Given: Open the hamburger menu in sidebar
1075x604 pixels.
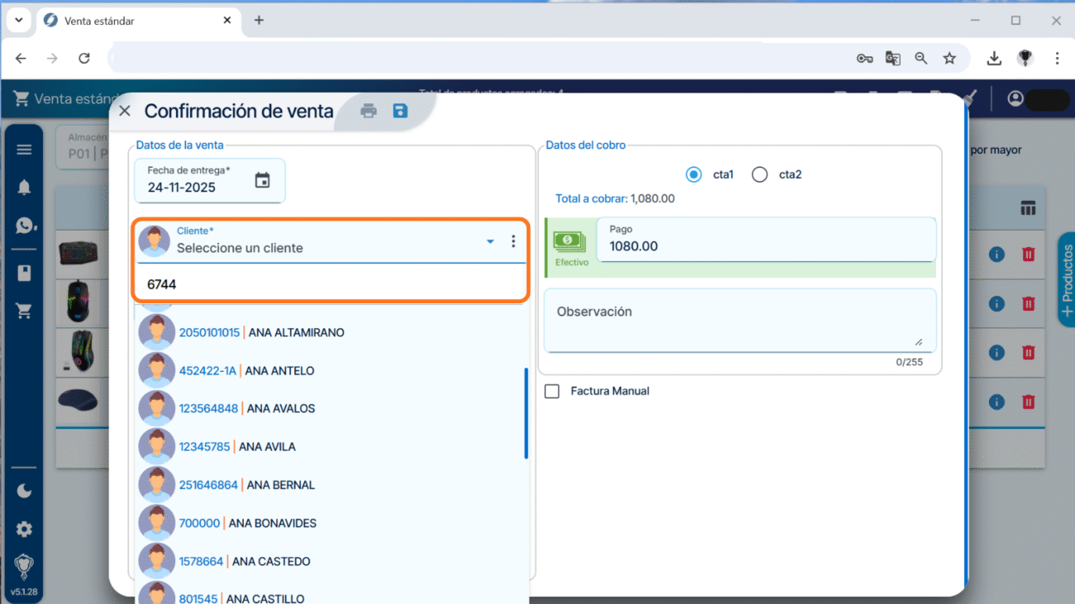Looking at the screenshot, I should (24, 150).
